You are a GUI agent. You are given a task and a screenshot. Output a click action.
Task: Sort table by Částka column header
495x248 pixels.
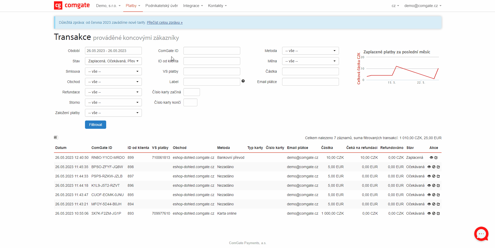tap(327, 148)
